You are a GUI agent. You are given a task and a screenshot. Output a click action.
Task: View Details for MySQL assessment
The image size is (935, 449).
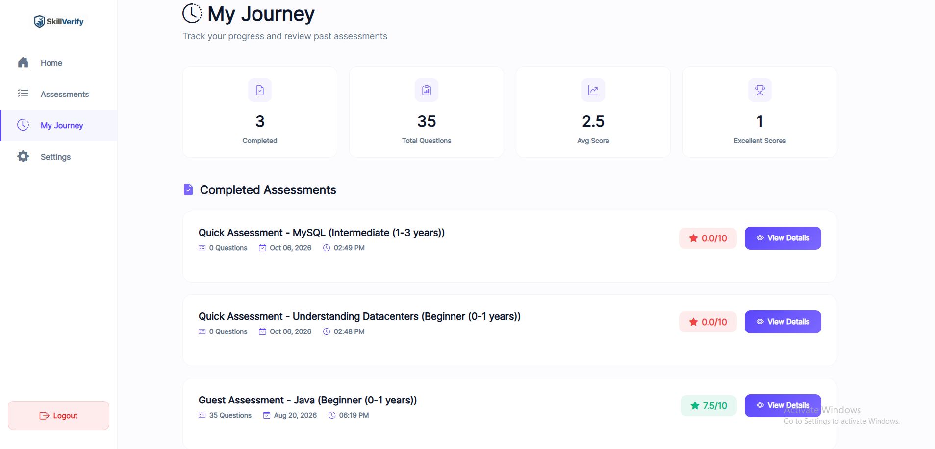tap(783, 238)
